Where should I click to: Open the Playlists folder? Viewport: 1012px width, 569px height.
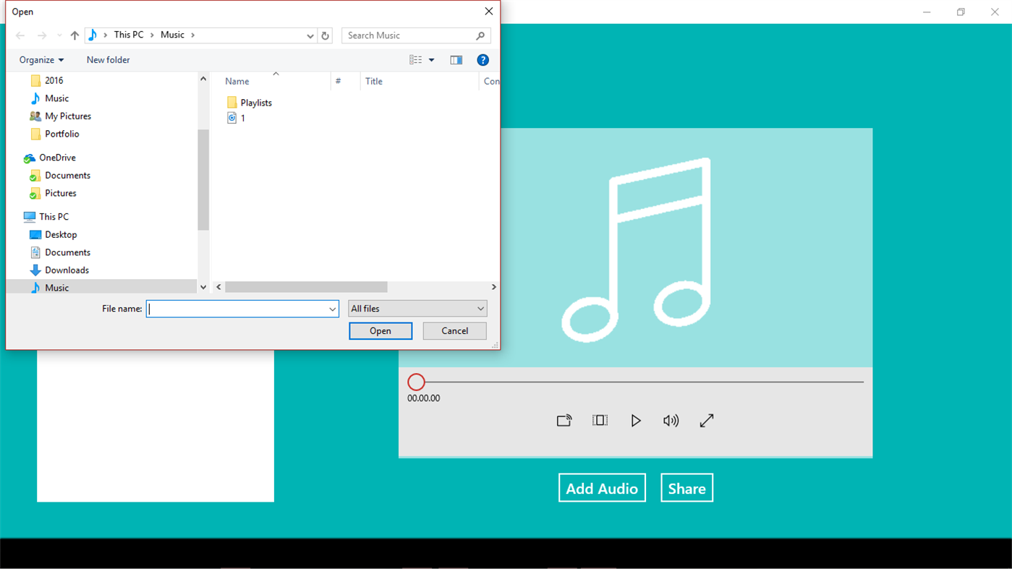tap(255, 102)
